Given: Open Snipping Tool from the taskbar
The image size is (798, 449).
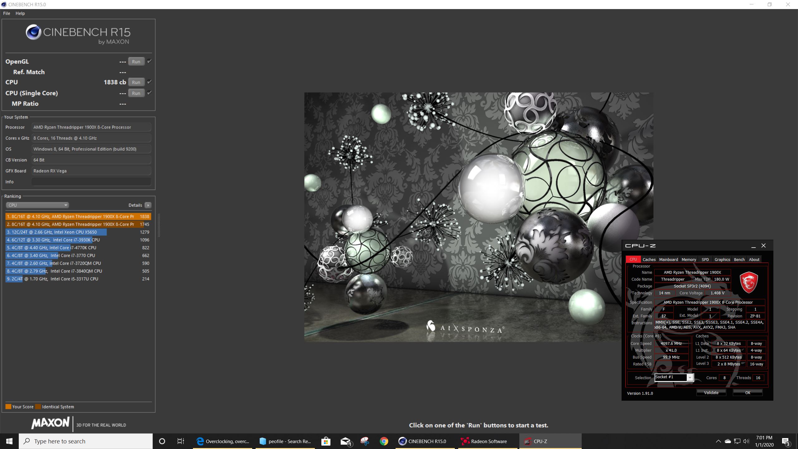Looking at the screenshot, I should pyautogui.click(x=365, y=441).
